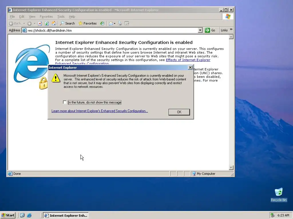Viewport: 293px width, 219px height.
Task: Click the Mail icon in toolbar
Action: pyautogui.click(x=111, y=23)
